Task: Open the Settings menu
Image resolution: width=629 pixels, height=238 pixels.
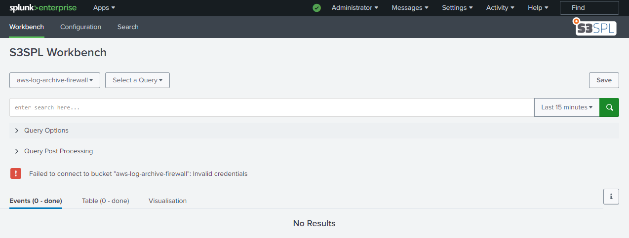Action: pos(457,8)
